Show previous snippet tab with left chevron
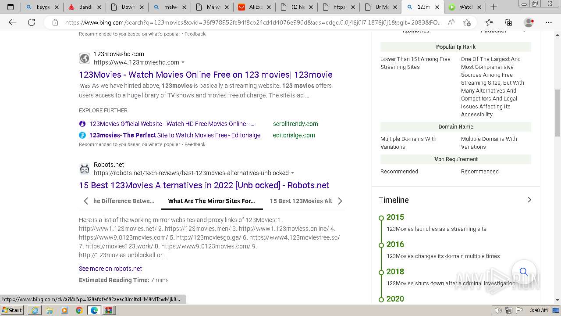This screenshot has width=561, height=316. click(86, 201)
